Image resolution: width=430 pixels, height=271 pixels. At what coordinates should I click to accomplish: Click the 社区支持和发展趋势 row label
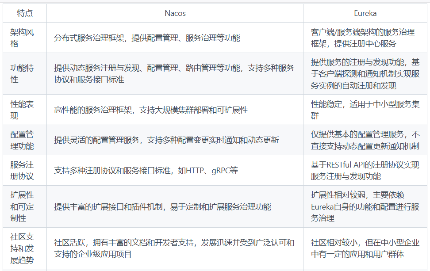[x=25, y=248]
